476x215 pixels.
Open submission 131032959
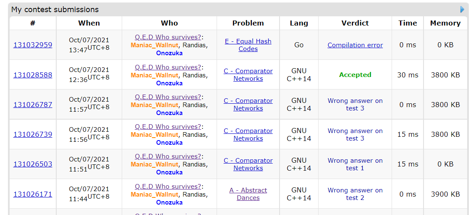[33, 45]
